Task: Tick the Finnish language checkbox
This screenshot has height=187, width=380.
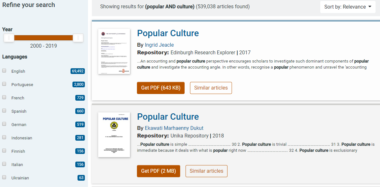Action: (x=4, y=151)
